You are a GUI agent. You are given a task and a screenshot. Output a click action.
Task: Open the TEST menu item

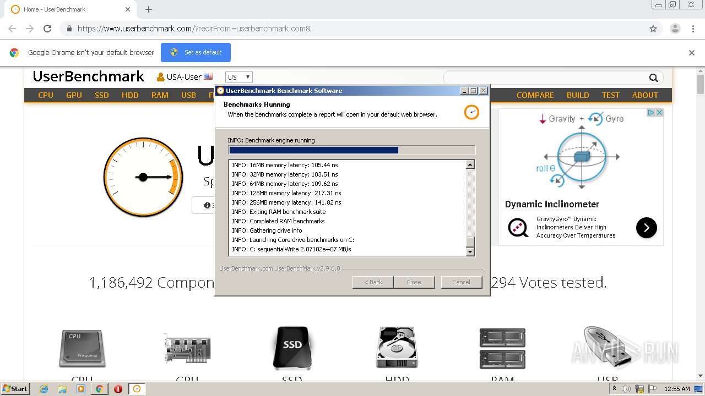tap(610, 95)
